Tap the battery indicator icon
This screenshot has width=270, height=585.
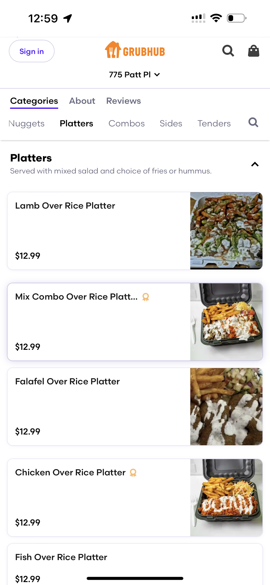(237, 18)
